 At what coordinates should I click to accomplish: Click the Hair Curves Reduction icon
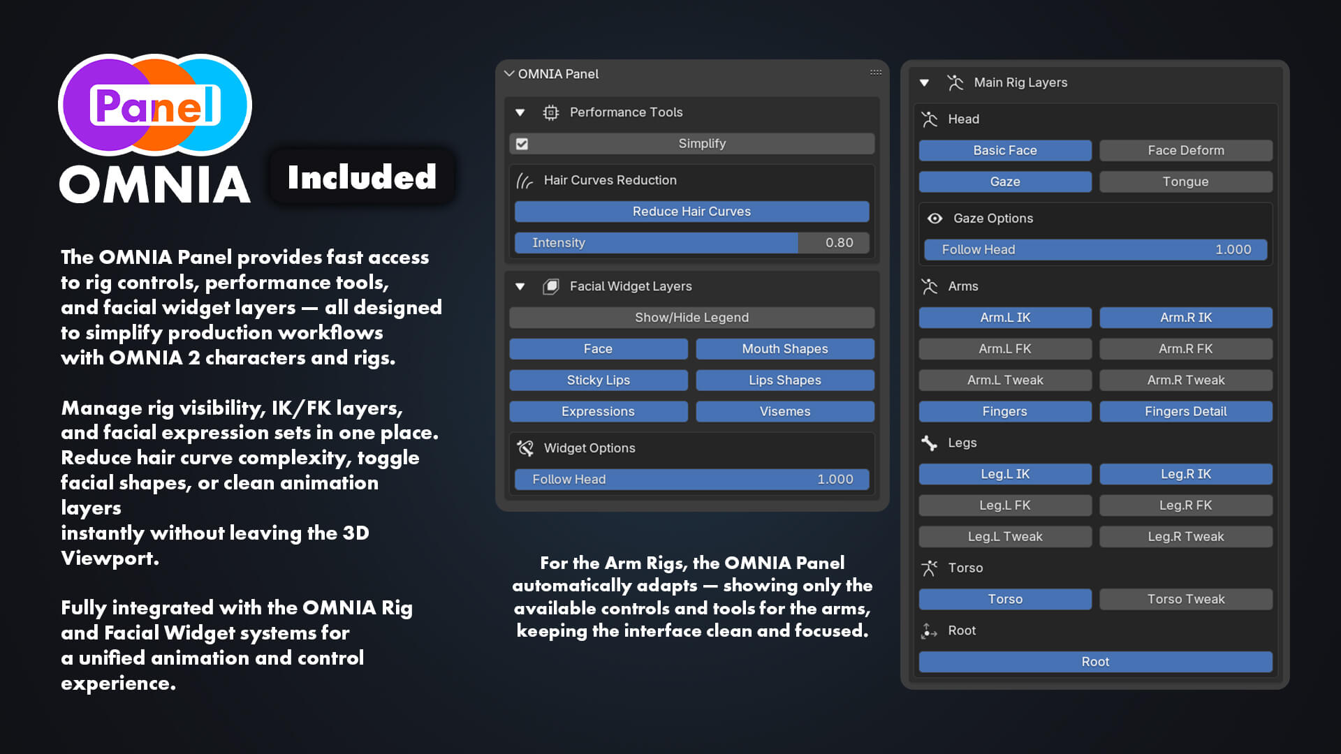click(525, 181)
